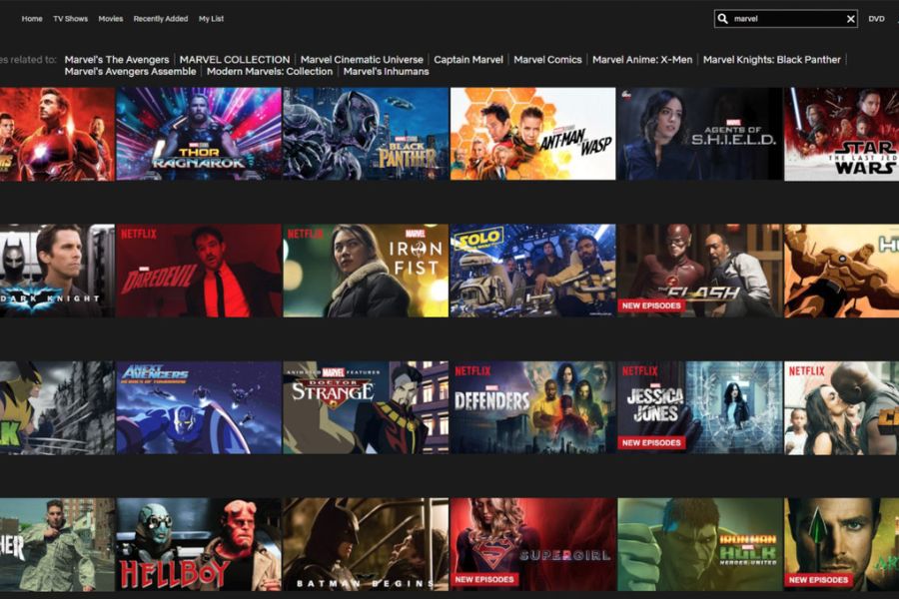Open the Iron Man & Hulk Heroes United thumbnail
The width and height of the screenshot is (899, 599).
click(700, 544)
